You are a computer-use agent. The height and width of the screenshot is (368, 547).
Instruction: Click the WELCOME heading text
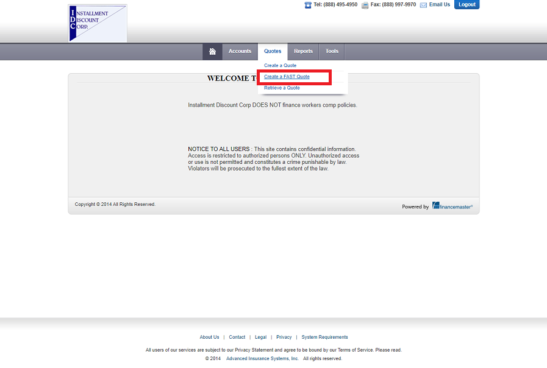click(x=232, y=79)
